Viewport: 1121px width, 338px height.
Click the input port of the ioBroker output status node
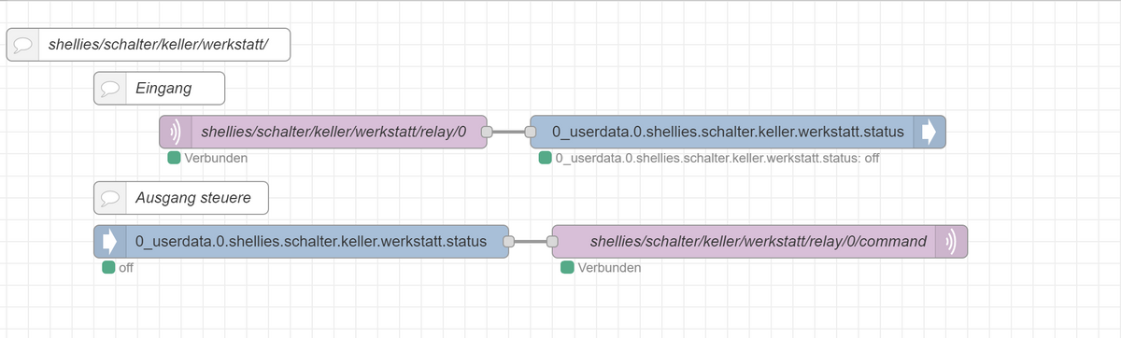coord(530,133)
